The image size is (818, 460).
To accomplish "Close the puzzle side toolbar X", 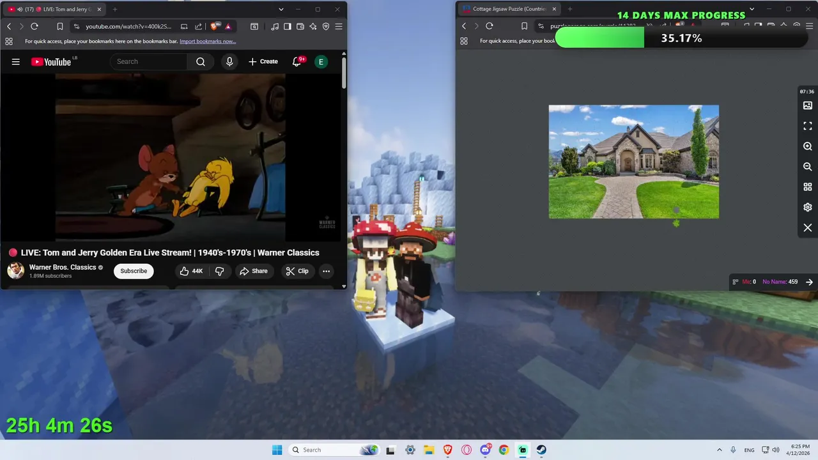I will (x=808, y=228).
